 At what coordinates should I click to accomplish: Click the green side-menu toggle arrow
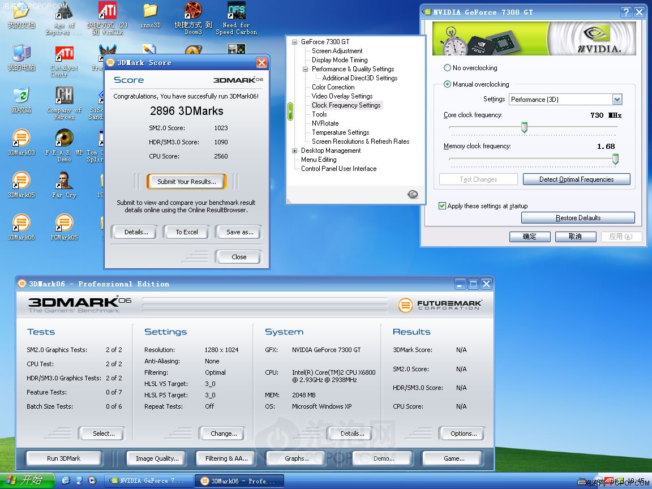290,111
